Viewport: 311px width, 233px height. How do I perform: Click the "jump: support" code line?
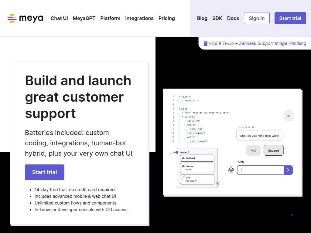click(199, 141)
